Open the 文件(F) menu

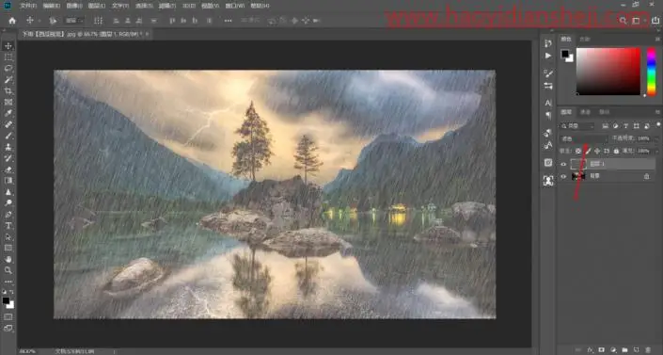[x=28, y=6]
